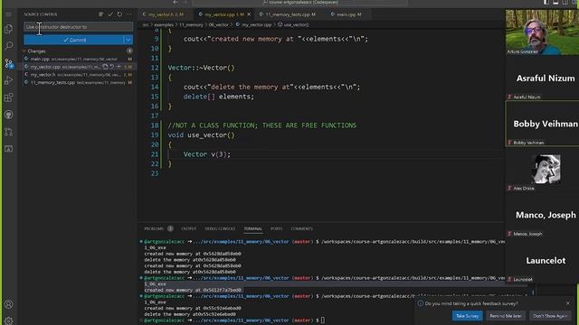This screenshot has width=579, height=325.
Task: Click Launcelot participant tile
Action: 542,261
